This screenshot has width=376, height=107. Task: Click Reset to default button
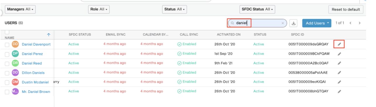[346, 9]
